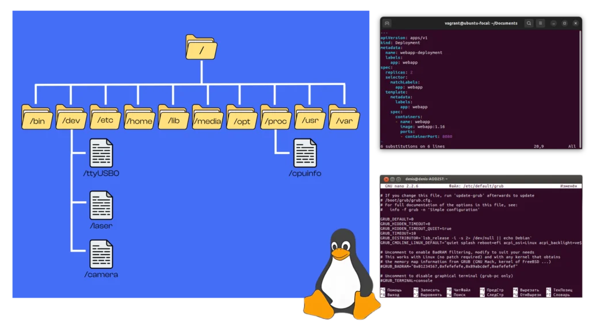The height and width of the screenshot is (331, 589).
Task: Click the root / folder icon
Action: click(x=201, y=48)
